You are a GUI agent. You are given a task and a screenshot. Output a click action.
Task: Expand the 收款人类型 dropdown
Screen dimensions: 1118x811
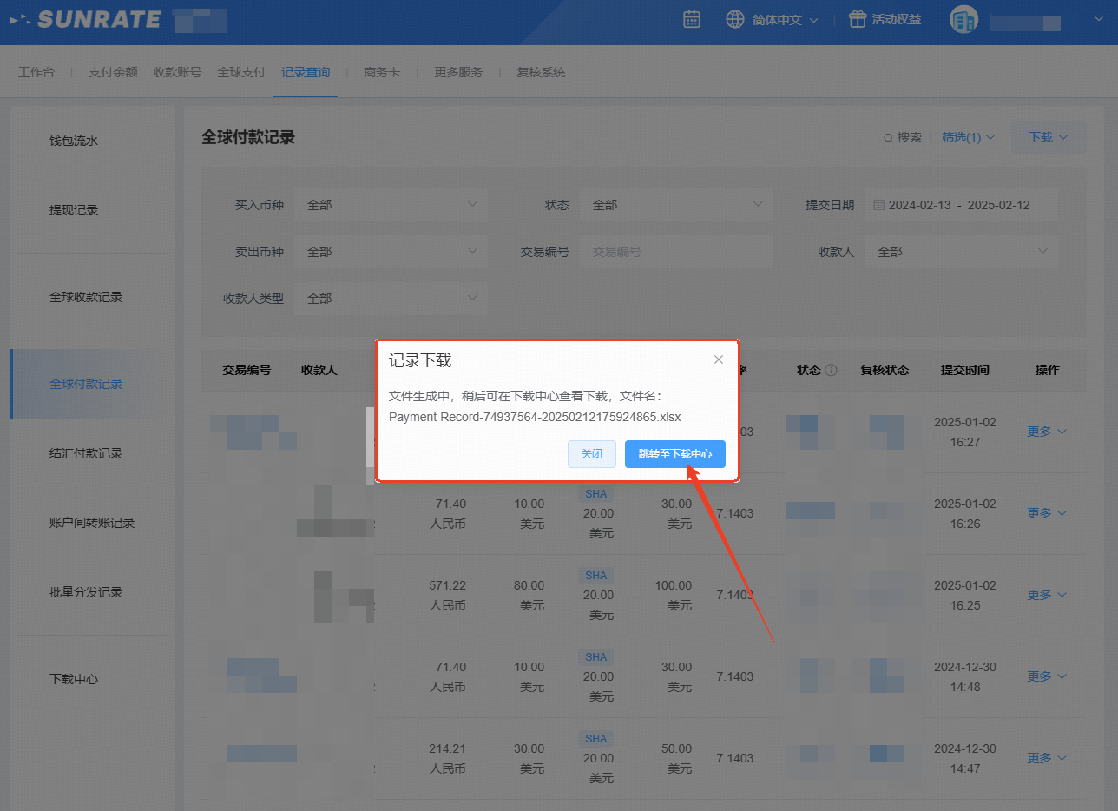coord(391,299)
